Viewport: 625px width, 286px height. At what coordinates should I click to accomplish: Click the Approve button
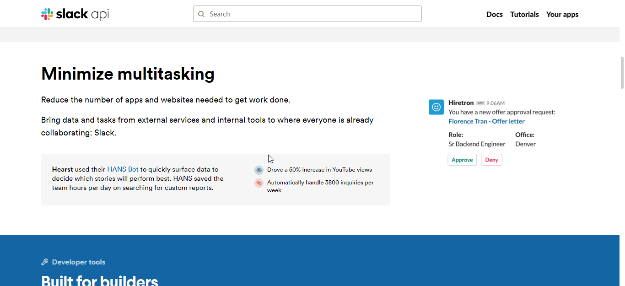462,160
